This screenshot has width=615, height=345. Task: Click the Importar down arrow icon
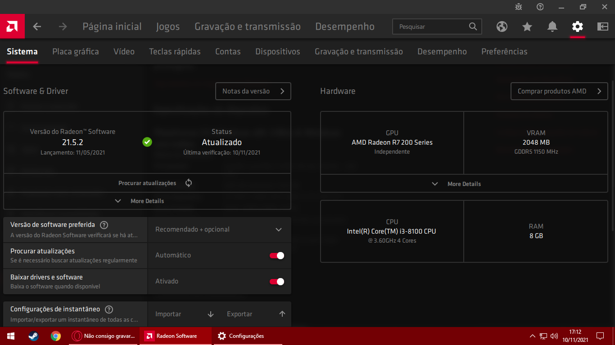coord(211,314)
